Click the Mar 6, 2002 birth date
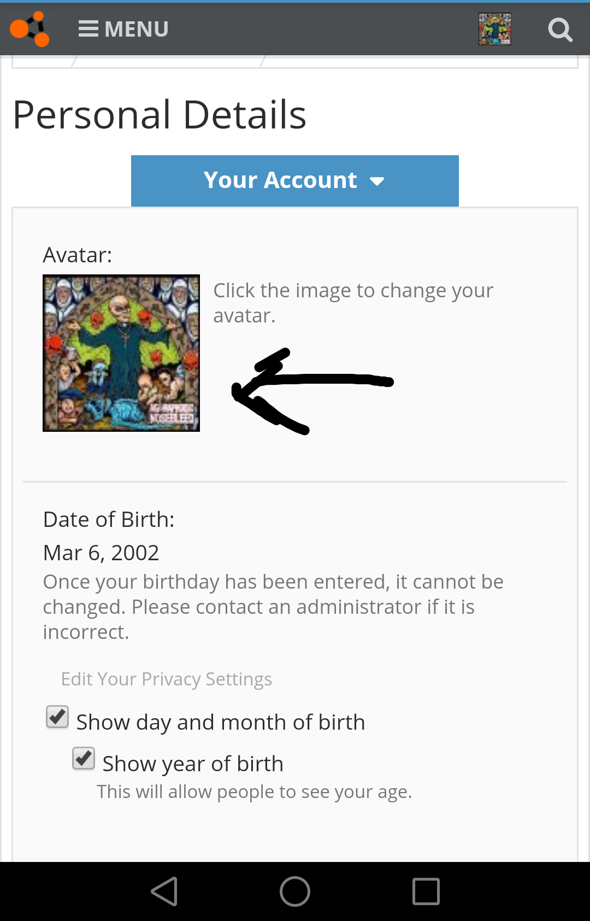 tap(101, 553)
